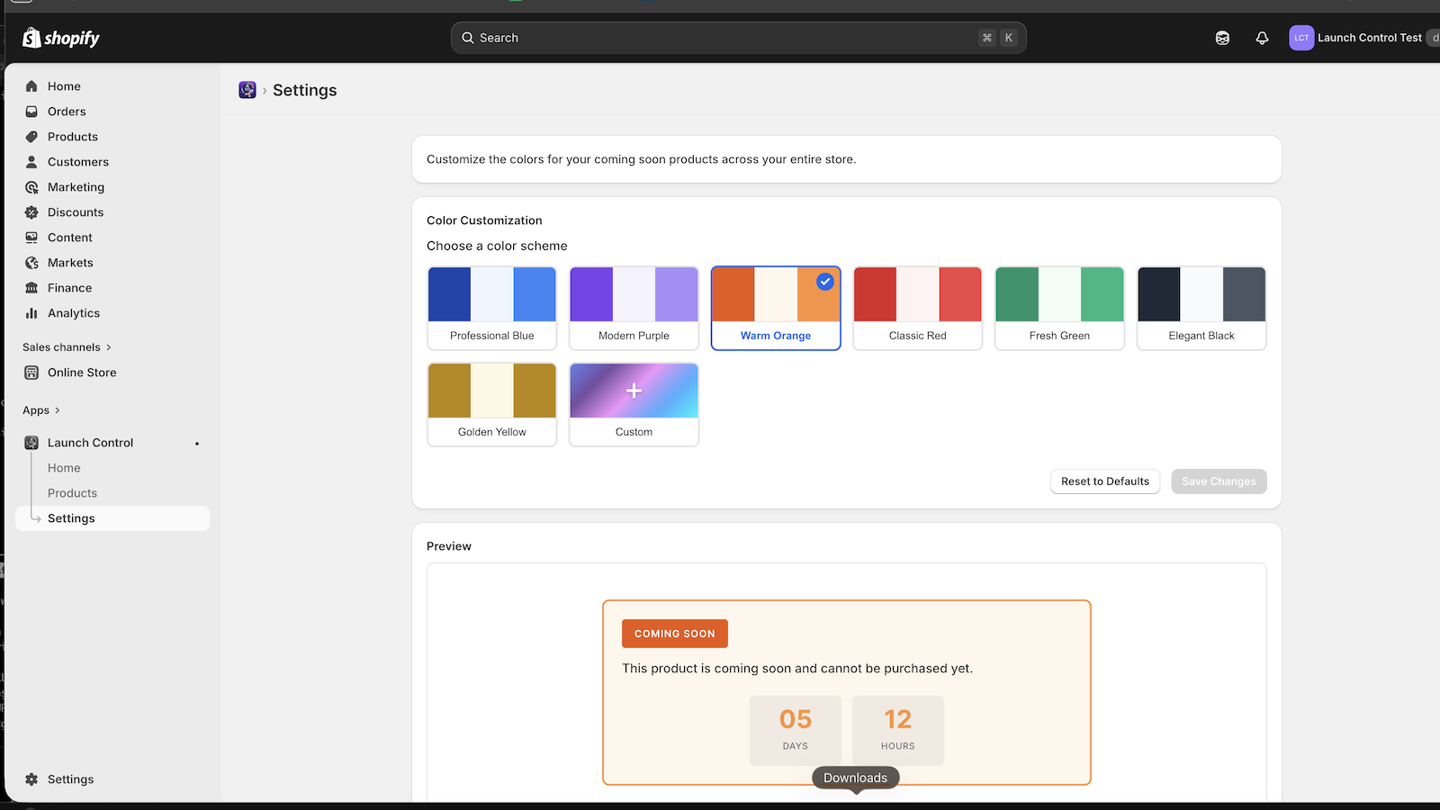Viewport: 1440px width, 810px height.
Task: Switch to Launch Control's Products page
Action: [x=72, y=492]
